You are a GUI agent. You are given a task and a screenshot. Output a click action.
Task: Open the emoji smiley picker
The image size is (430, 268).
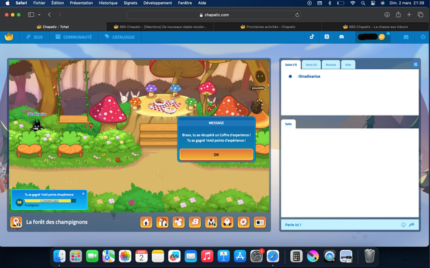[x=403, y=225]
